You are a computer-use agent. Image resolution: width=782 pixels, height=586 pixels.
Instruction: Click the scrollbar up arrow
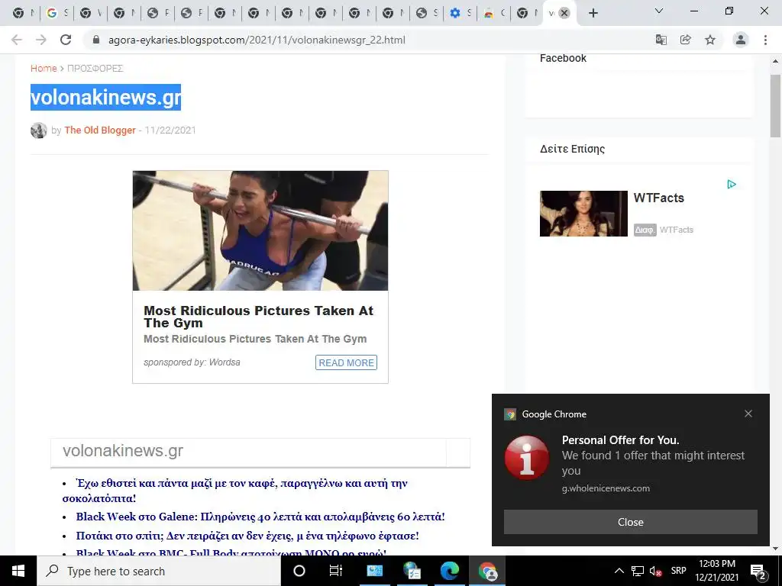[x=776, y=61]
